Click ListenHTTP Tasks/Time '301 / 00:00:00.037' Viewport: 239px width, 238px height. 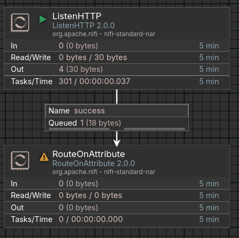click(x=94, y=81)
